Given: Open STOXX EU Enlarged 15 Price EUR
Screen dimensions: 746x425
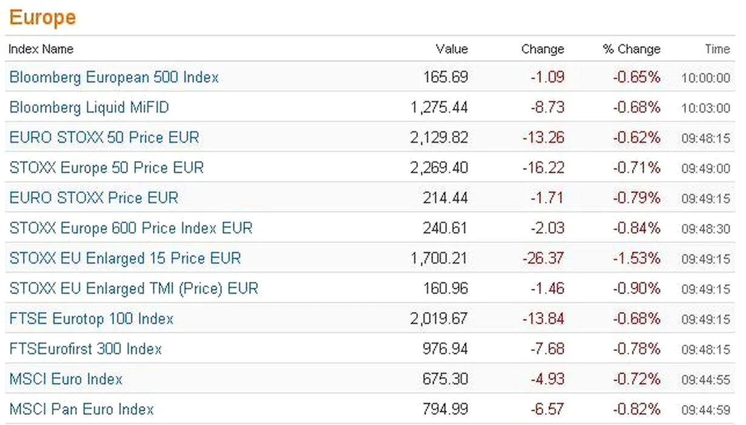Looking at the screenshot, I should (125, 258).
